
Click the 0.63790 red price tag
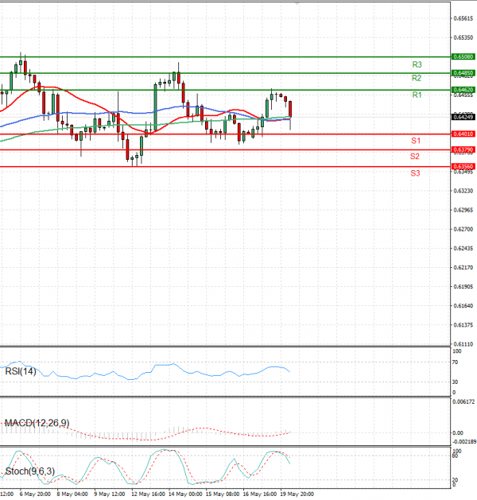coord(463,149)
